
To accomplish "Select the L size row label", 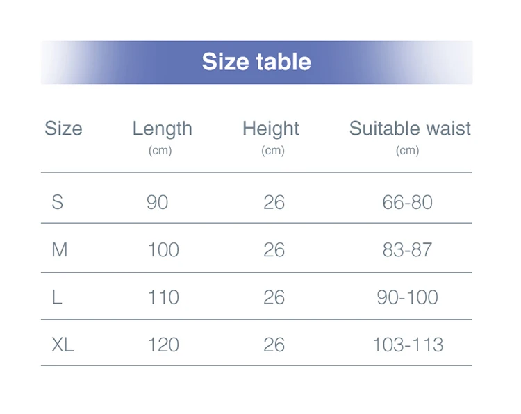I will (57, 297).
